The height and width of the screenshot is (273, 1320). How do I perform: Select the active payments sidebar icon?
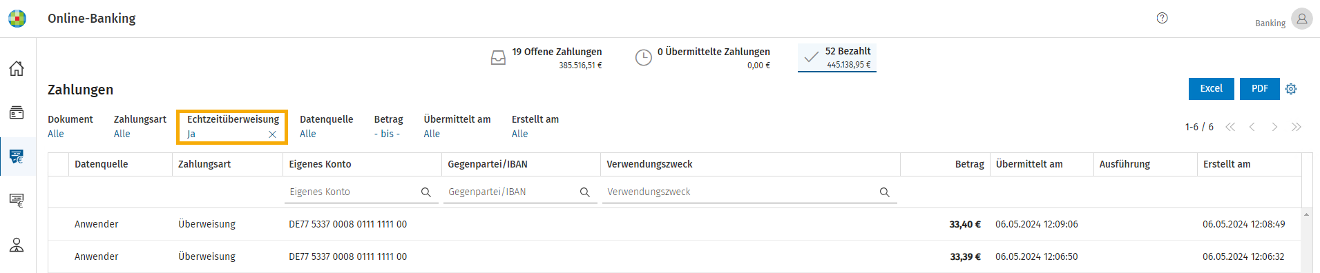coord(17,156)
